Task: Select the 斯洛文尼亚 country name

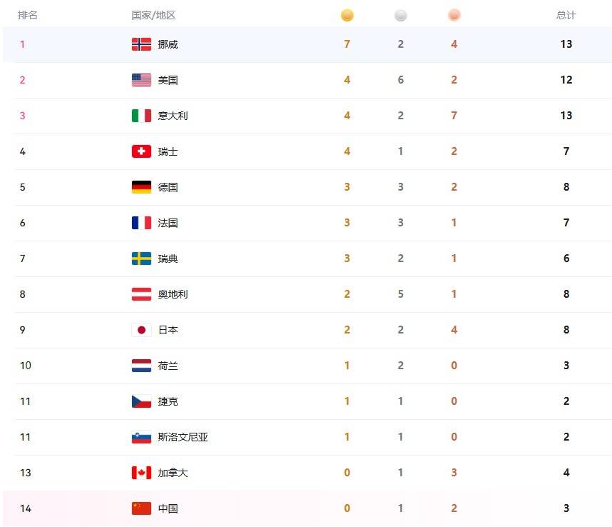Action: click(x=183, y=437)
